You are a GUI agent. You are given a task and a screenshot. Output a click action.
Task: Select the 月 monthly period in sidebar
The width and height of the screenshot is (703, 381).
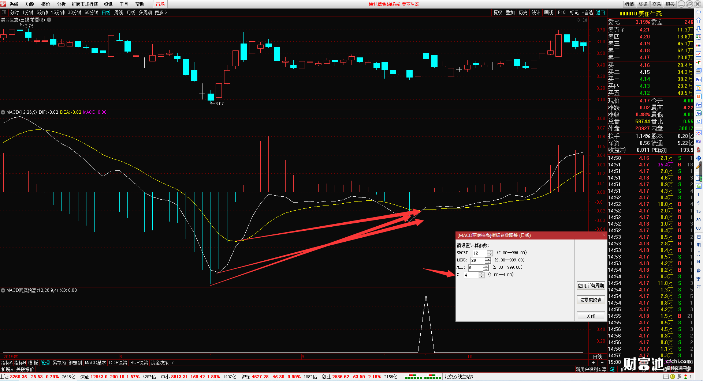pyautogui.click(x=699, y=254)
